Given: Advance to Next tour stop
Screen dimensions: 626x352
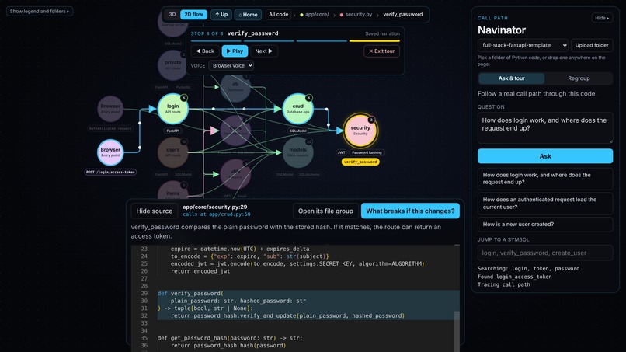Looking at the screenshot, I should click(264, 51).
